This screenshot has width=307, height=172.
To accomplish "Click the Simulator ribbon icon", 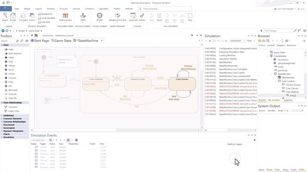I will [24, 17].
